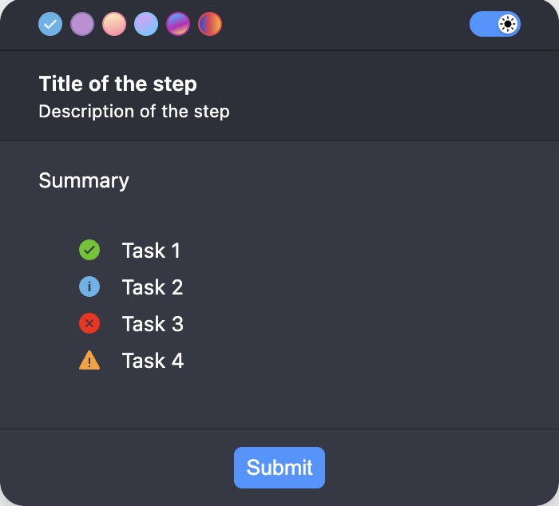Click the Summary heading
Viewport: 559px width, 506px height.
(84, 180)
